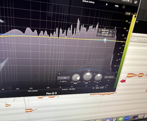The height and width of the screenshot is (121, 147).
Task: Click the Help button
Action: pos(117,6)
